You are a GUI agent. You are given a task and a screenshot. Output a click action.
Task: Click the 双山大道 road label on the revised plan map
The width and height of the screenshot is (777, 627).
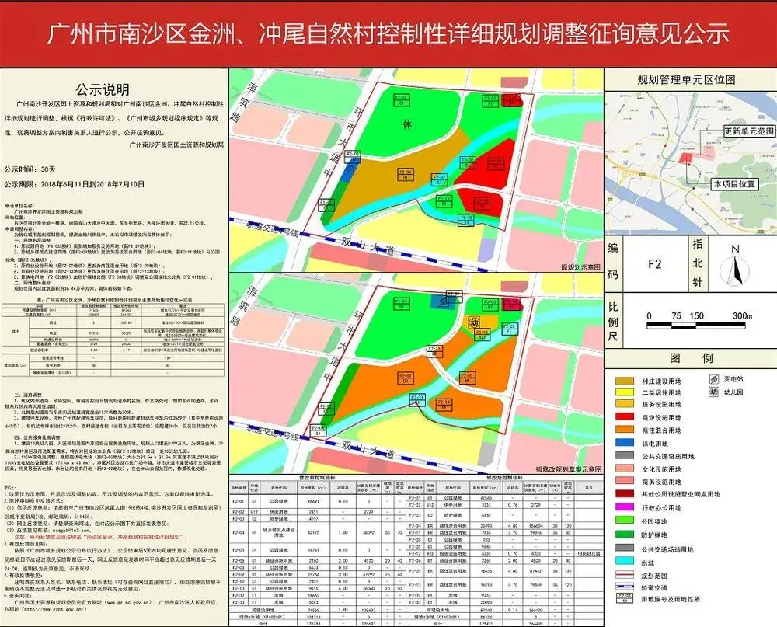[368, 450]
